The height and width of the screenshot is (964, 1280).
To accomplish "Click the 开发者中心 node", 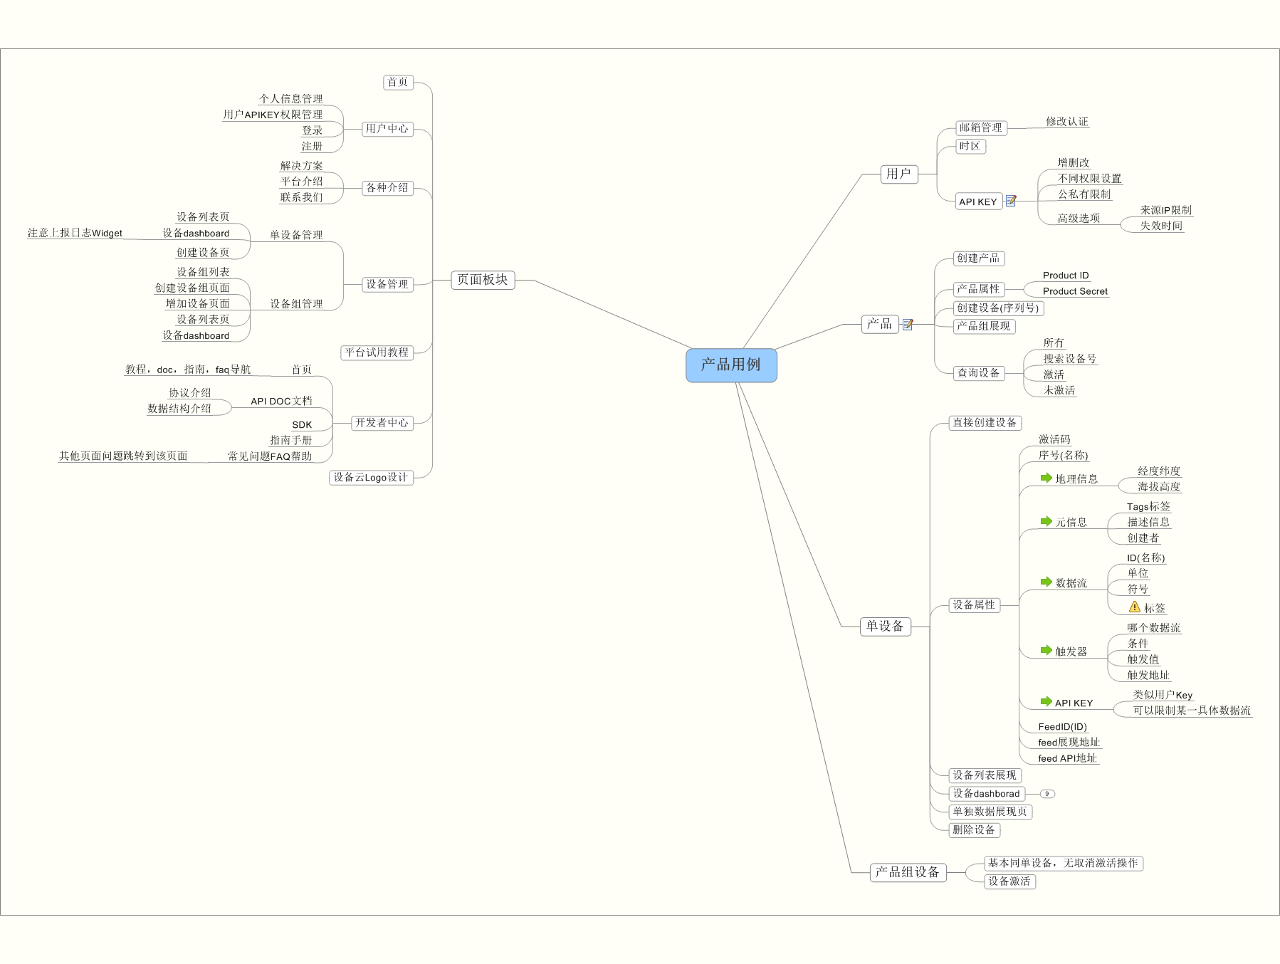I will click(382, 423).
